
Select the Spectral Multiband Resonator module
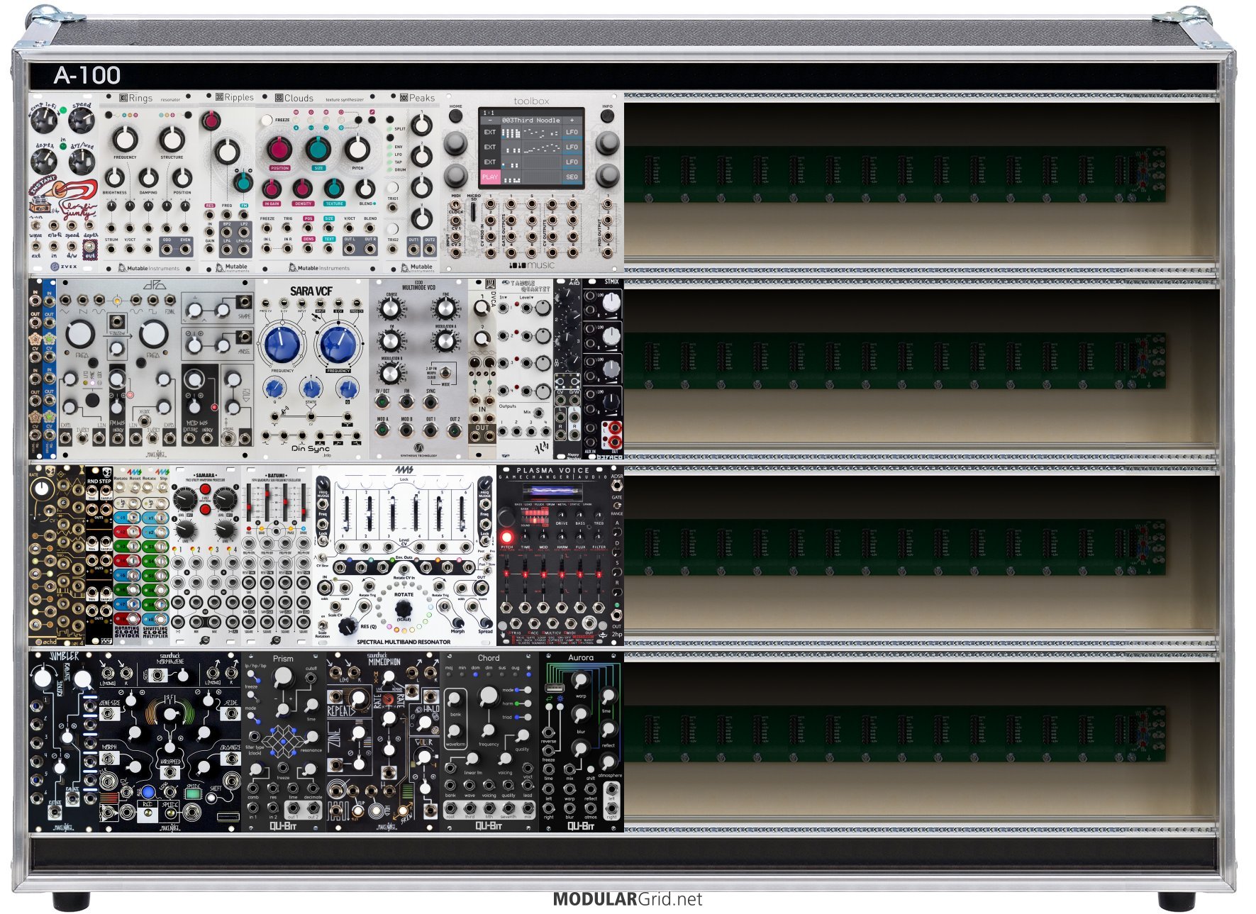pos(404,555)
